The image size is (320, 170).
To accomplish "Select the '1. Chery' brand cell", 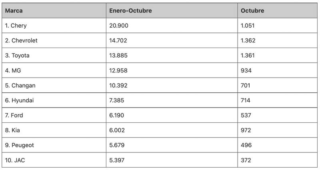I will tap(16, 26).
